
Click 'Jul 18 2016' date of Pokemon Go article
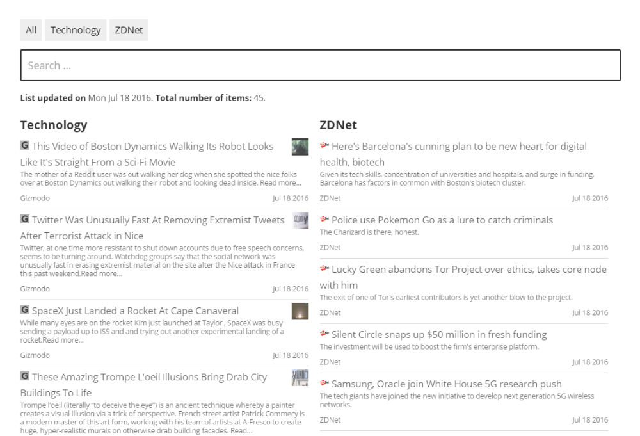[x=590, y=247]
